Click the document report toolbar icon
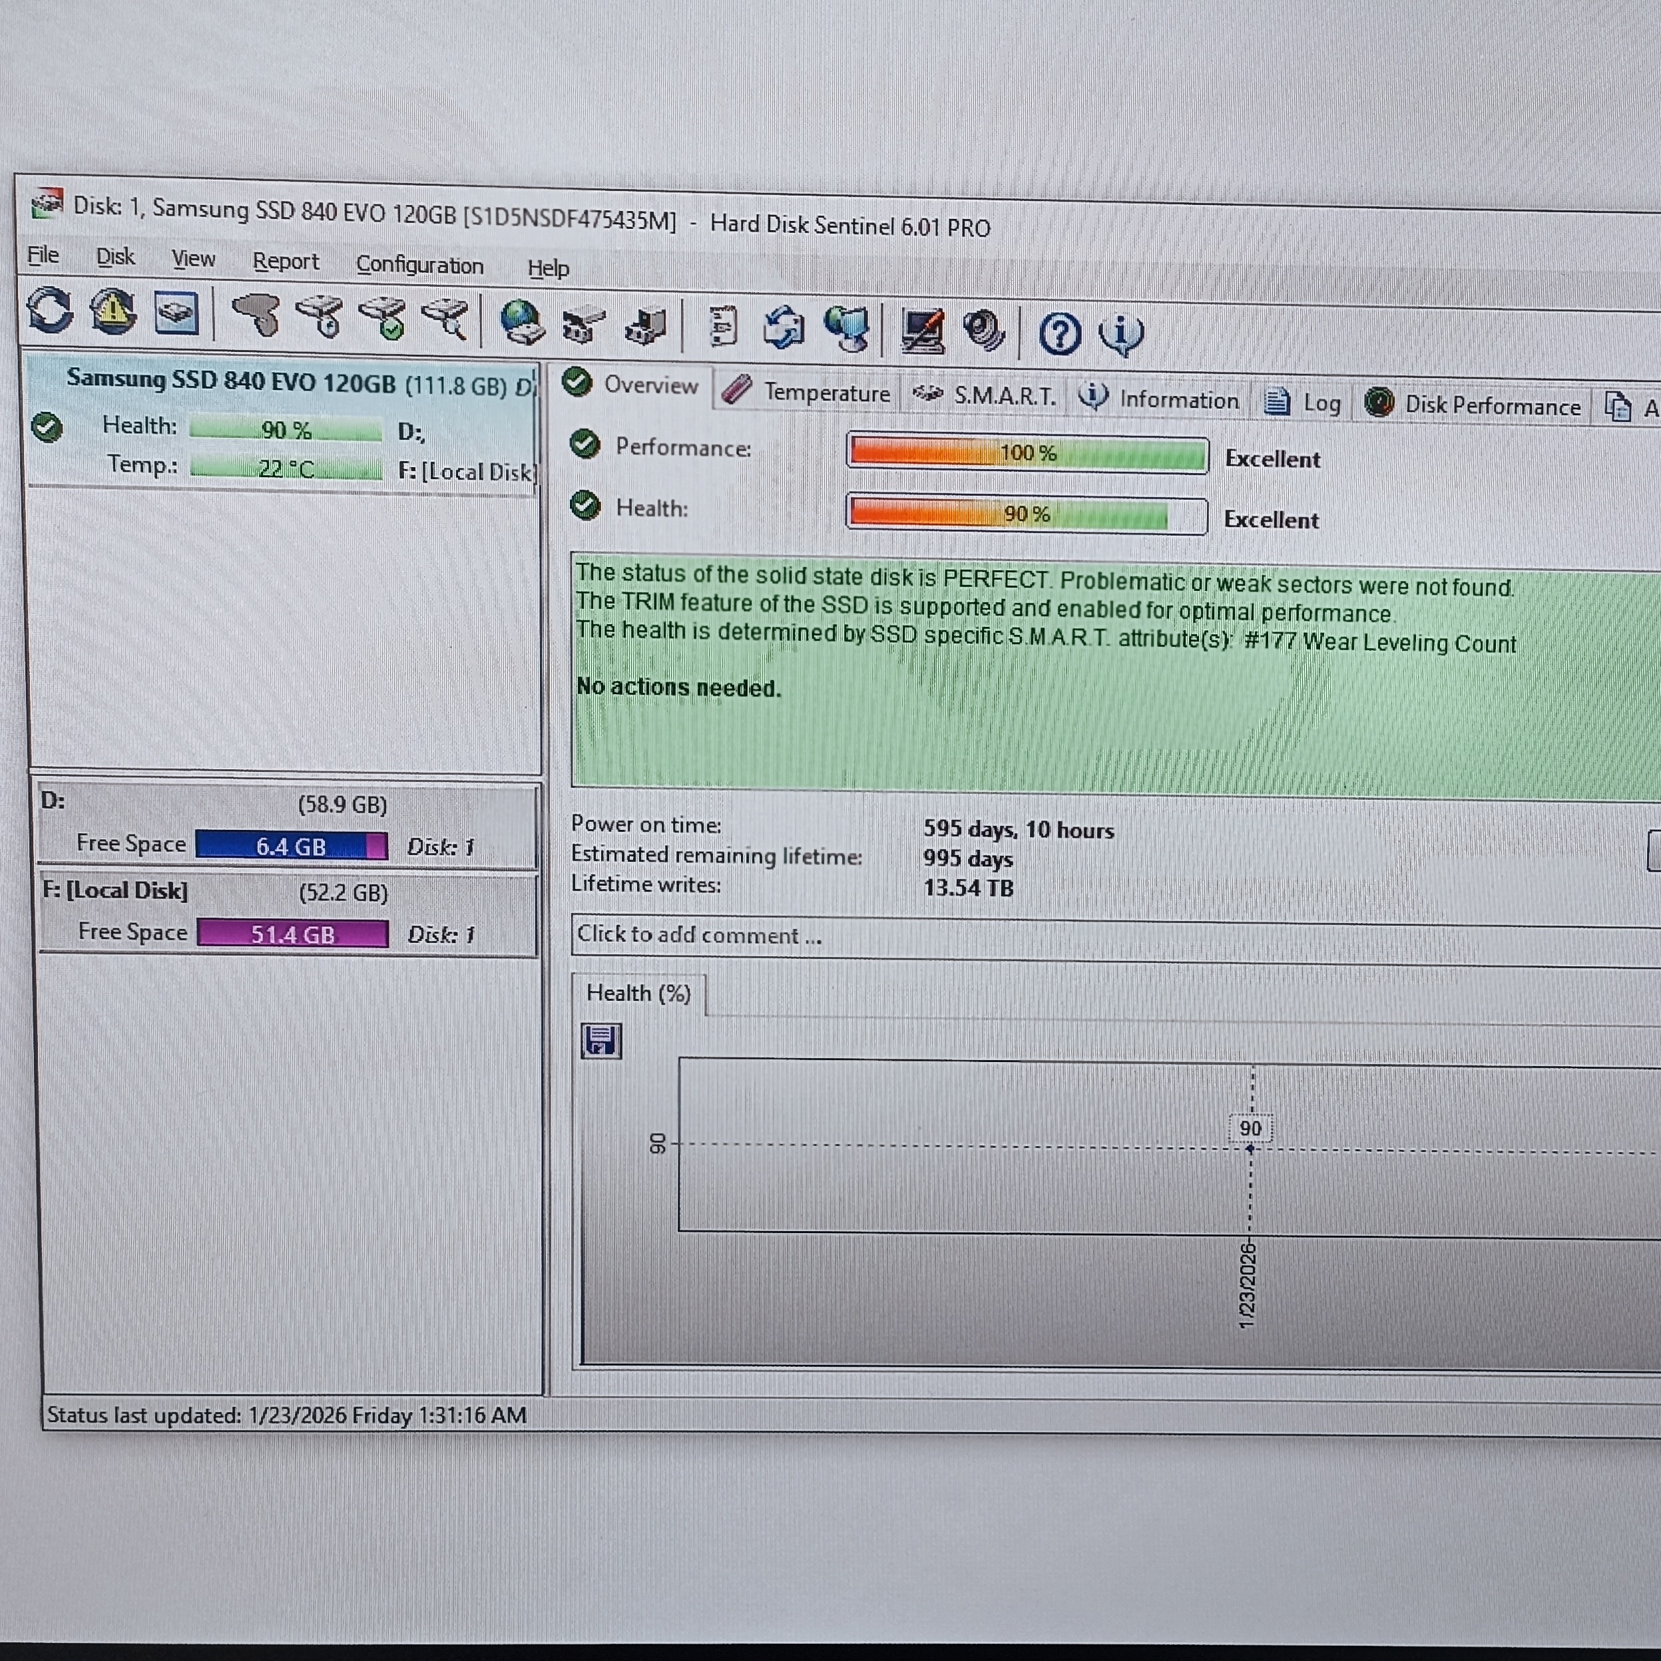 tap(722, 327)
